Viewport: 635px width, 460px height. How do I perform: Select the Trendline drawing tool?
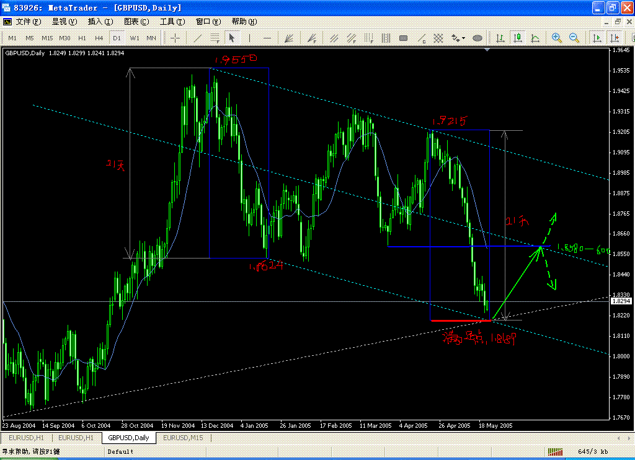(x=197, y=38)
